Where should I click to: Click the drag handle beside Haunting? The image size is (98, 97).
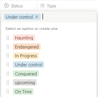8,38
